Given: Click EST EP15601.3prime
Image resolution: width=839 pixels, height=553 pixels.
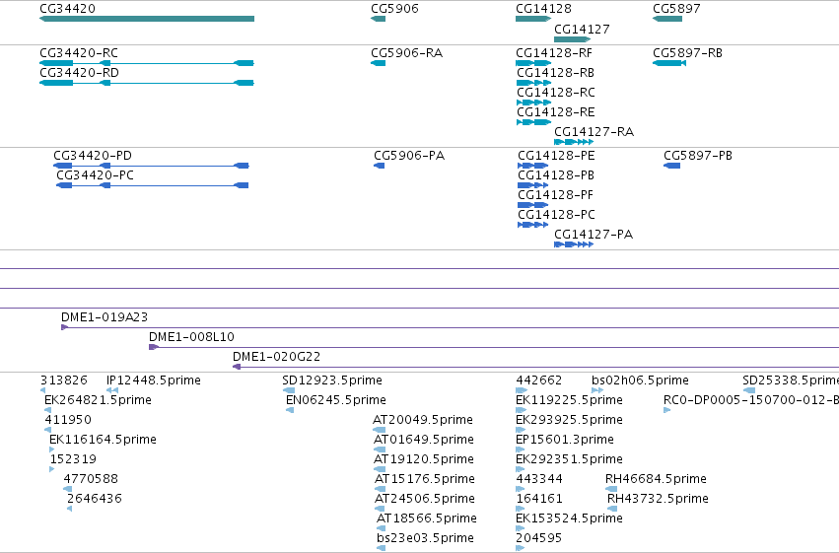Looking at the screenshot, I should coord(521,449).
